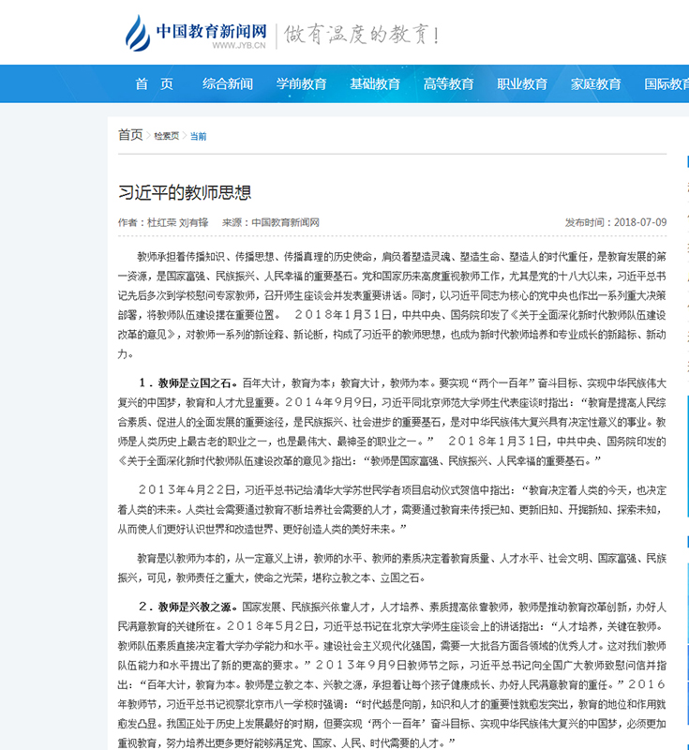This screenshot has width=689, height=750.
Task: Click the publish date 2018-07-09
Action: pos(640,223)
